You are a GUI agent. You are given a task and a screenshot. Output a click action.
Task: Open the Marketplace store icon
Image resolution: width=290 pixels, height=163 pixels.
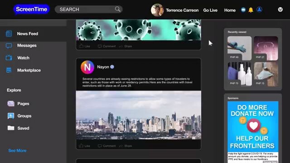pyautogui.click(x=9, y=70)
